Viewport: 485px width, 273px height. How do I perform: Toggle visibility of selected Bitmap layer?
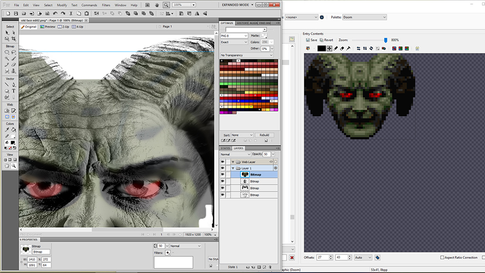pos(222,174)
